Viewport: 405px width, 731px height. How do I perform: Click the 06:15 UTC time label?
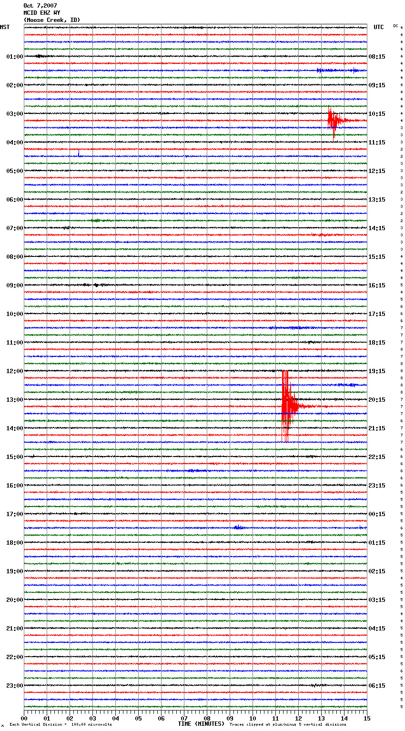tap(377, 686)
